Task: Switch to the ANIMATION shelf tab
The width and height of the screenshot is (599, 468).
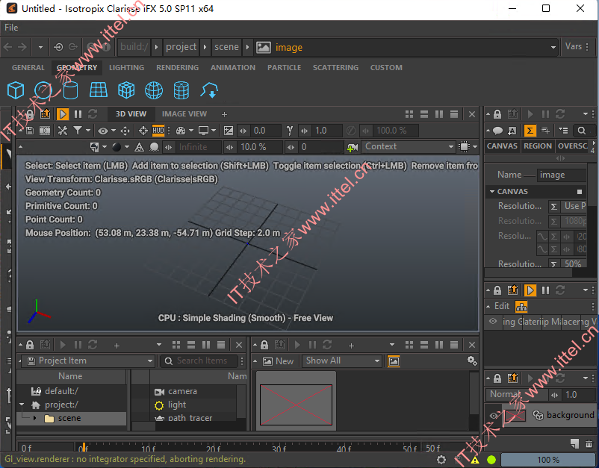Action: click(x=233, y=68)
